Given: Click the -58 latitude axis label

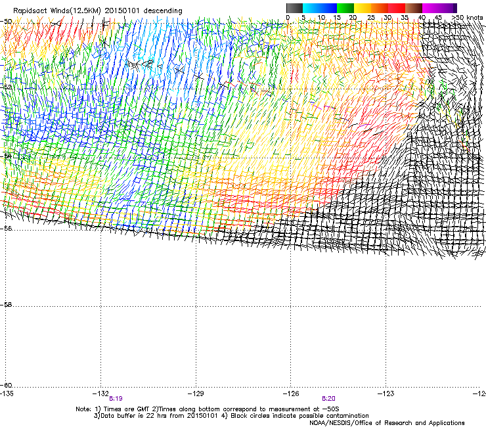Looking at the screenshot, I should tap(6, 305).
